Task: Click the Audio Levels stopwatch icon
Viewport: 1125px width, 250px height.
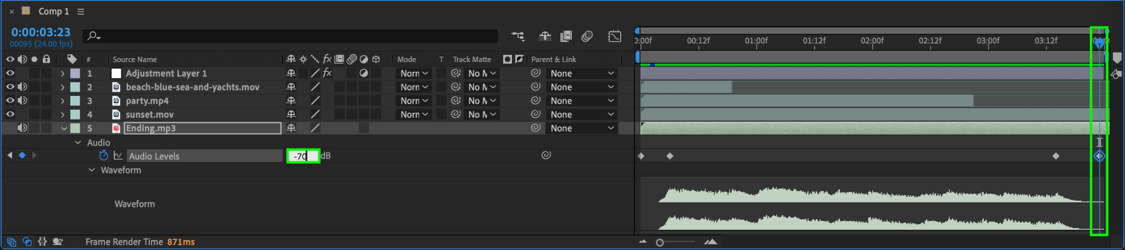Action: (x=104, y=156)
